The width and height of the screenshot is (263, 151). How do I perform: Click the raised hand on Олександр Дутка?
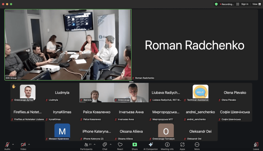[14, 86]
